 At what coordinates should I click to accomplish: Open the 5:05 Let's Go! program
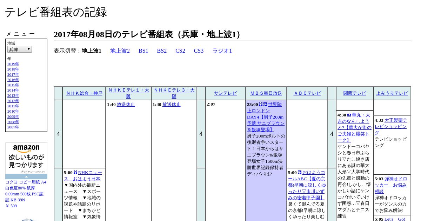(395, 219)
